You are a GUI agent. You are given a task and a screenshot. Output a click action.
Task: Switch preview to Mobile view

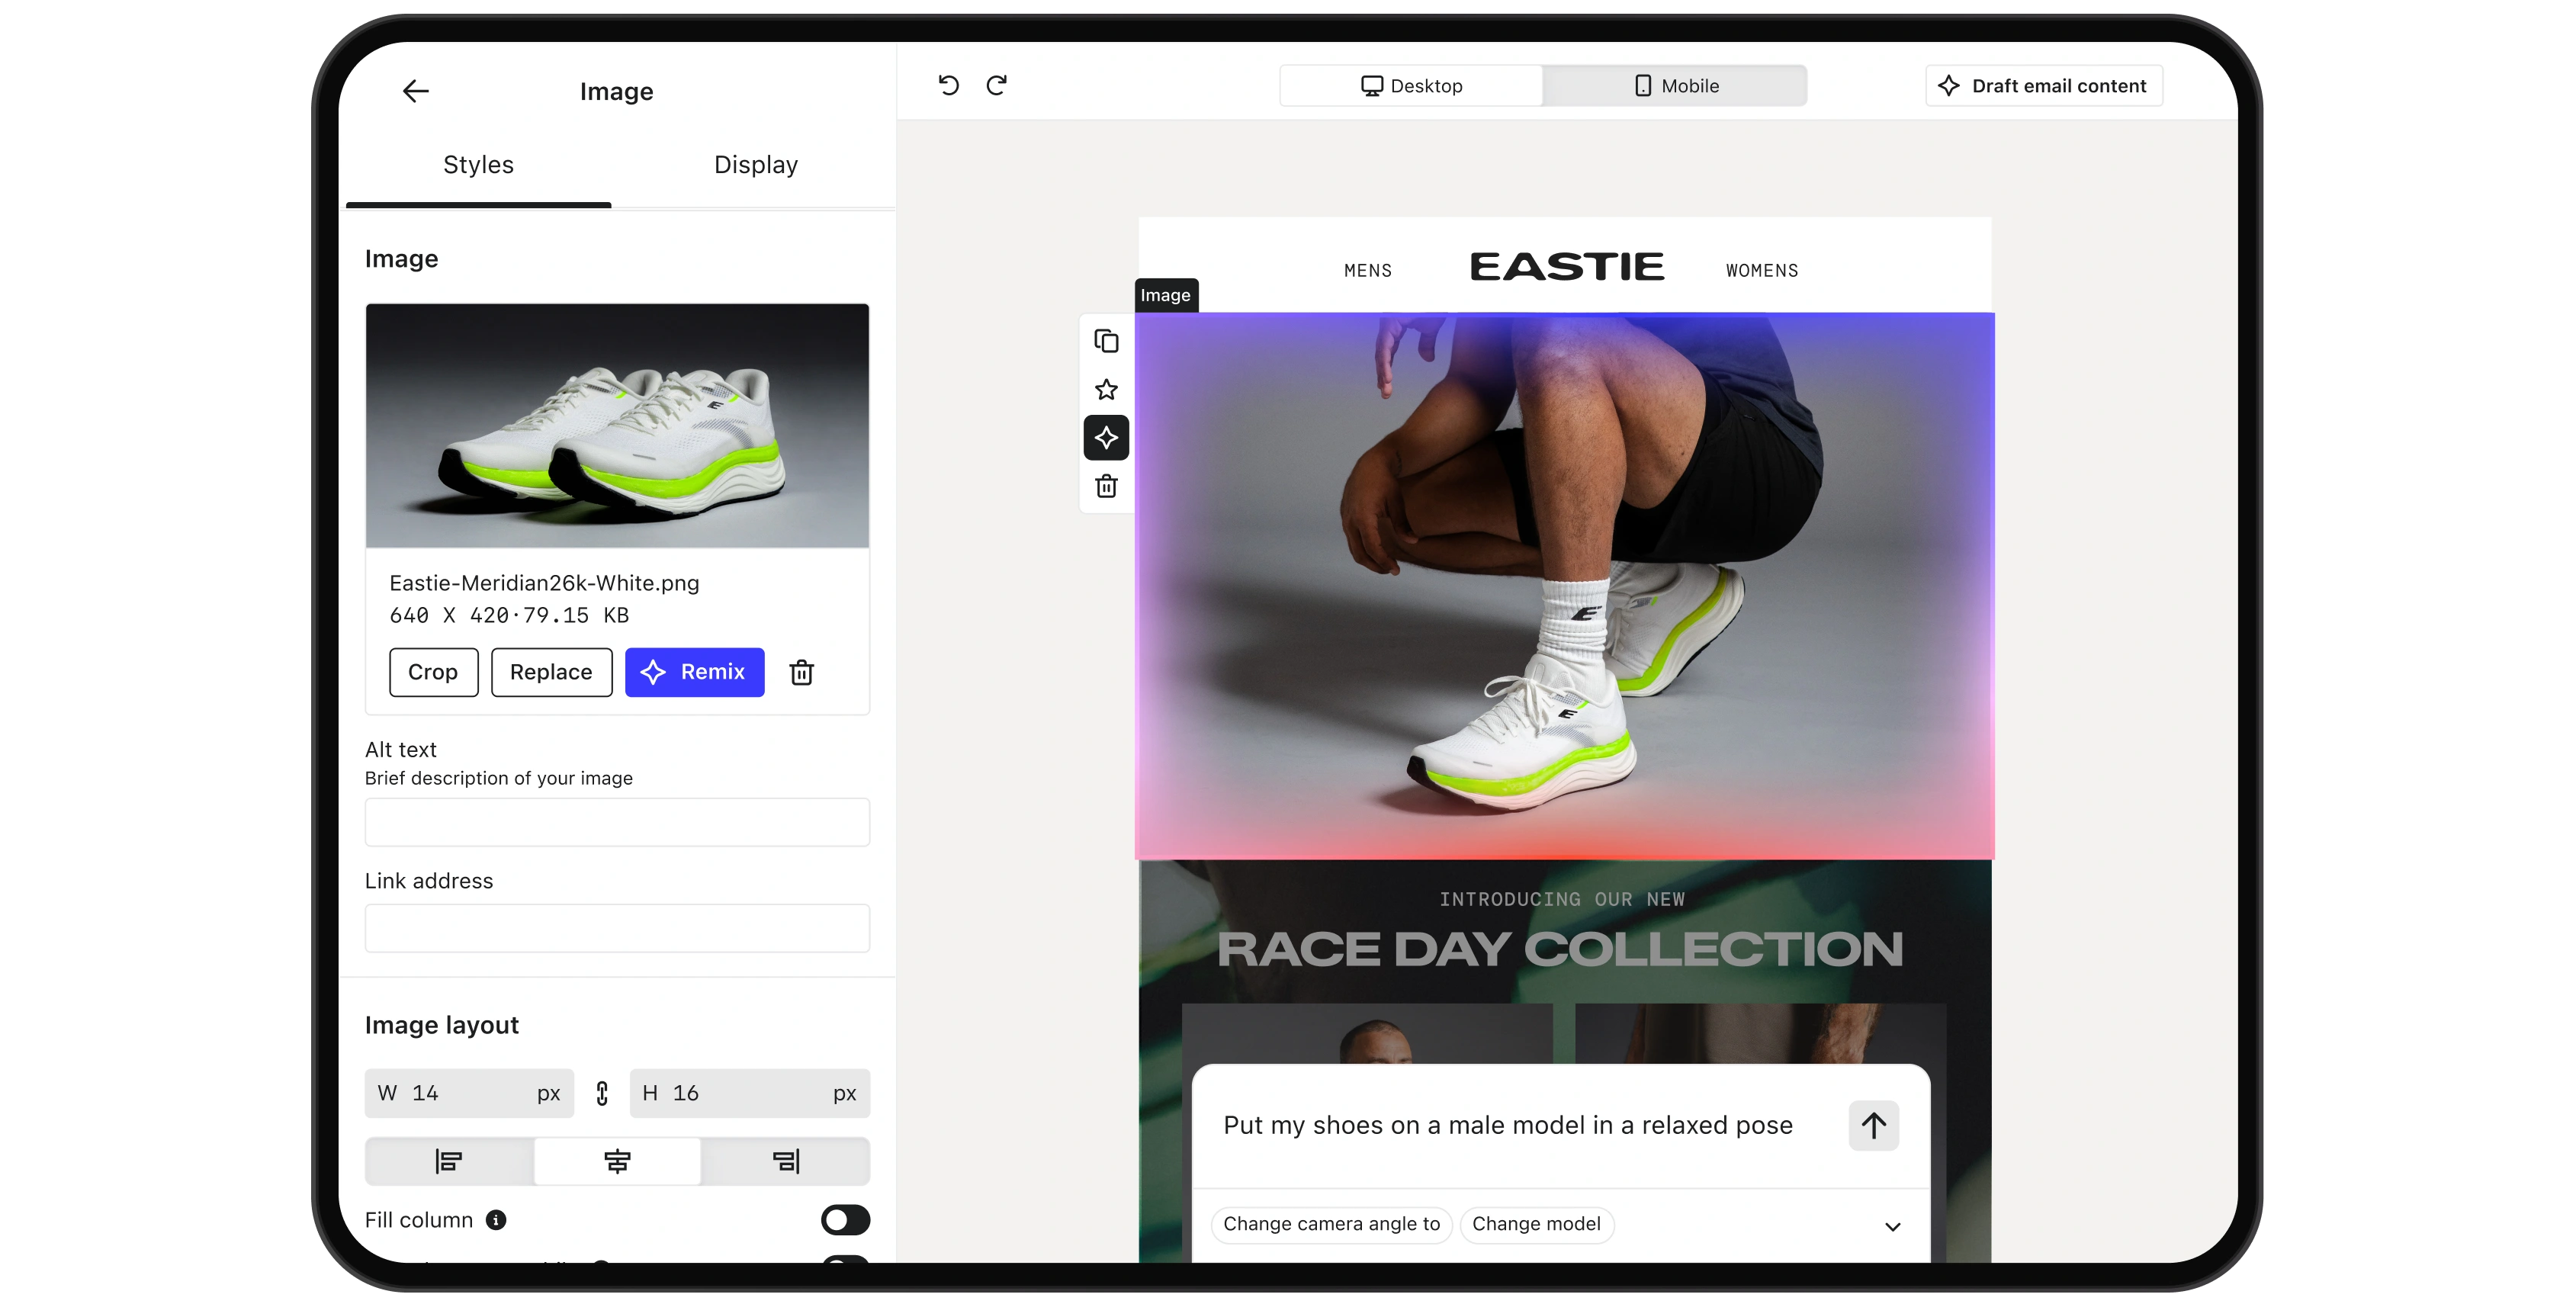click(1675, 86)
